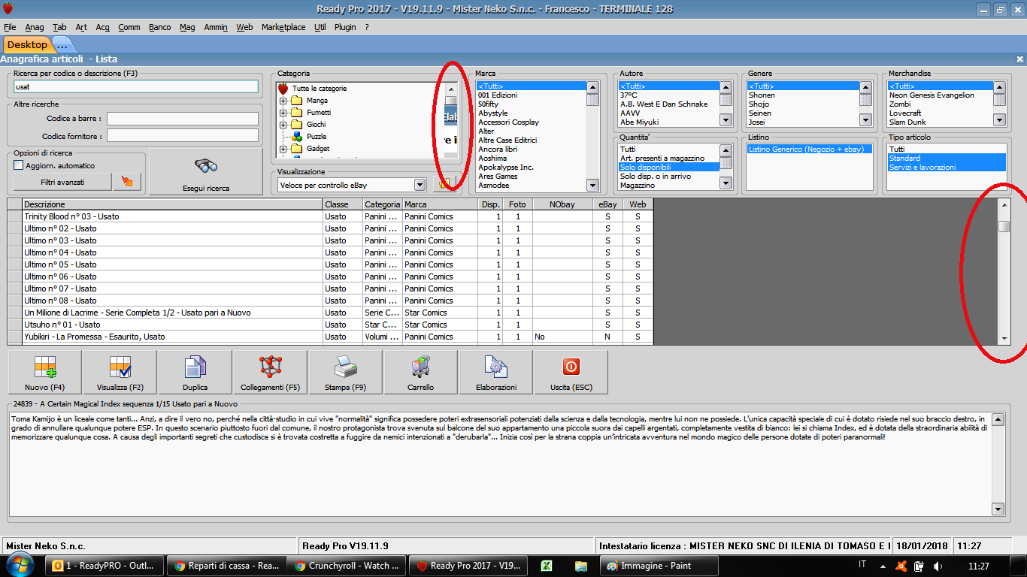Open the File menu
This screenshot has width=1027, height=577.
pos(10,27)
